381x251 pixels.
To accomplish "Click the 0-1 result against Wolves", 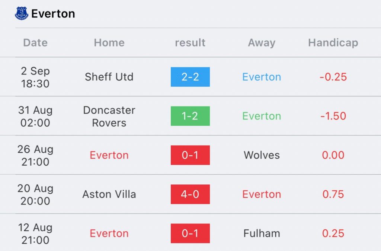I will pyautogui.click(x=190, y=155).
